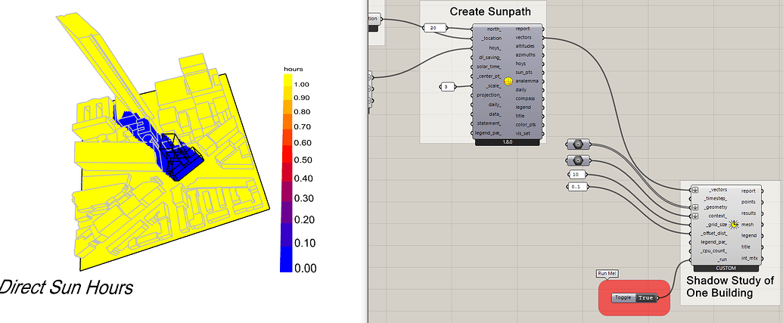Click the CUSTOM message bar under Shadow Study component
Screen dimensions: 783x323
pos(726,269)
